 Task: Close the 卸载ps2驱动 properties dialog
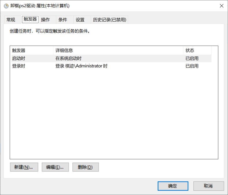[x=222, y=6]
